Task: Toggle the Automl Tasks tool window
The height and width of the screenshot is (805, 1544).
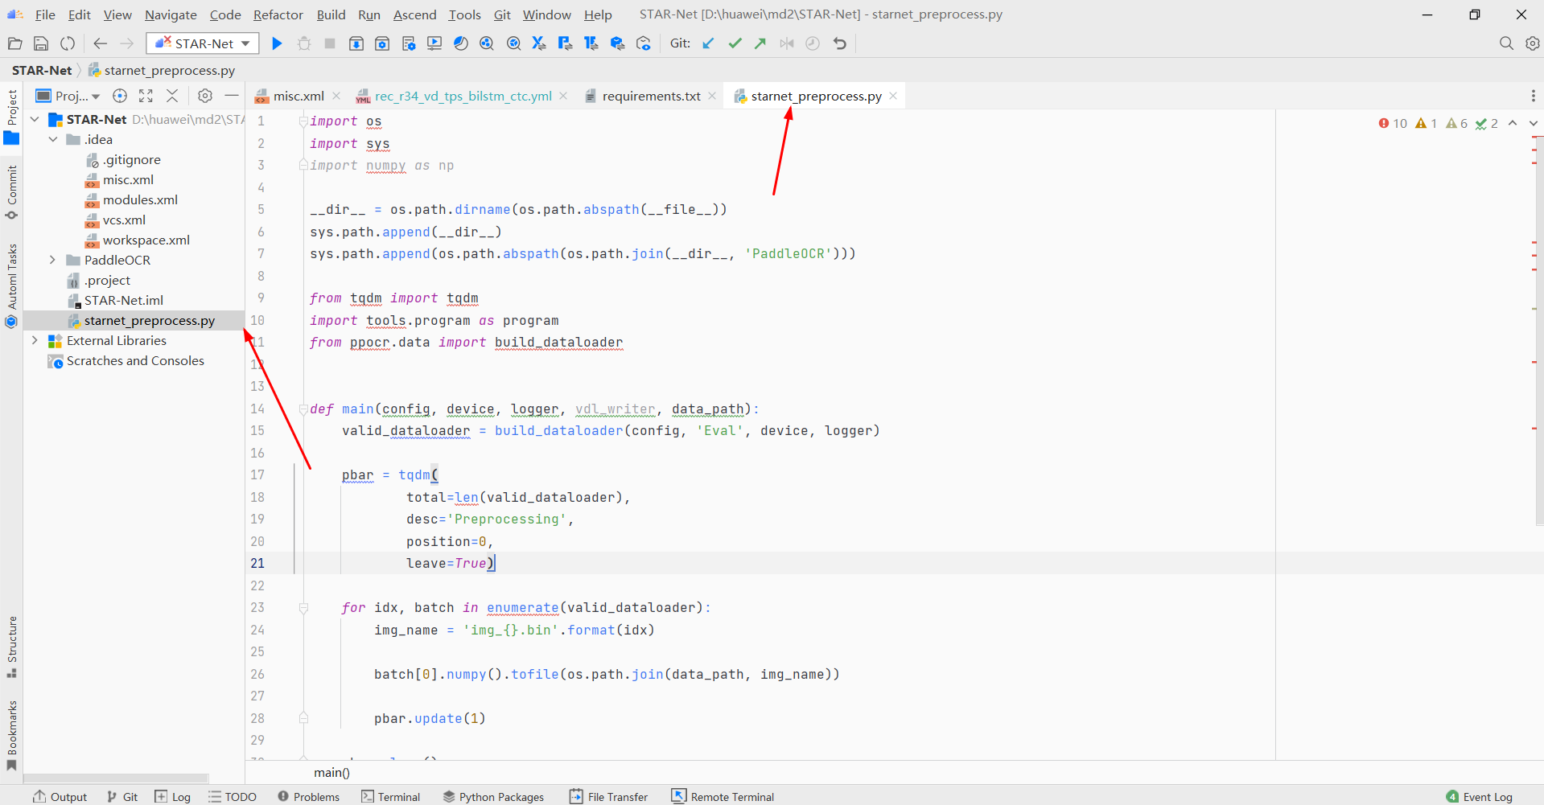Action: click(x=11, y=285)
